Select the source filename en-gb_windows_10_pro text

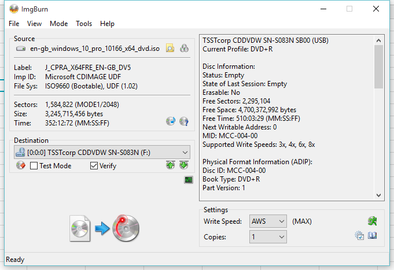95,49
